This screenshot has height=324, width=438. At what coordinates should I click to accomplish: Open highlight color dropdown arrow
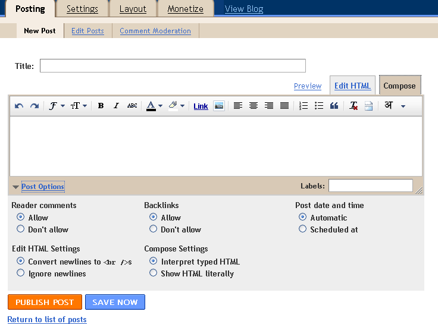[183, 106]
